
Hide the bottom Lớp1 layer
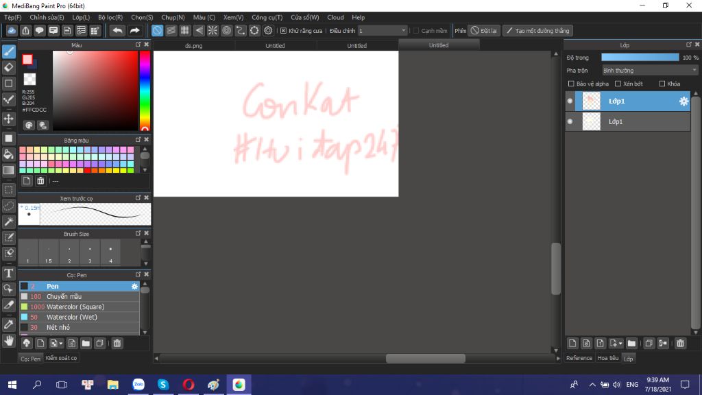tap(570, 121)
